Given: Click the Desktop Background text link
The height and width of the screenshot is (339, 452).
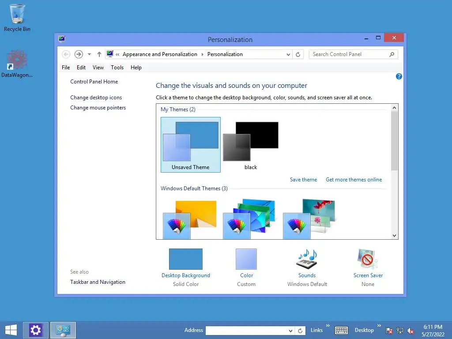Looking at the screenshot, I should coord(186,275).
